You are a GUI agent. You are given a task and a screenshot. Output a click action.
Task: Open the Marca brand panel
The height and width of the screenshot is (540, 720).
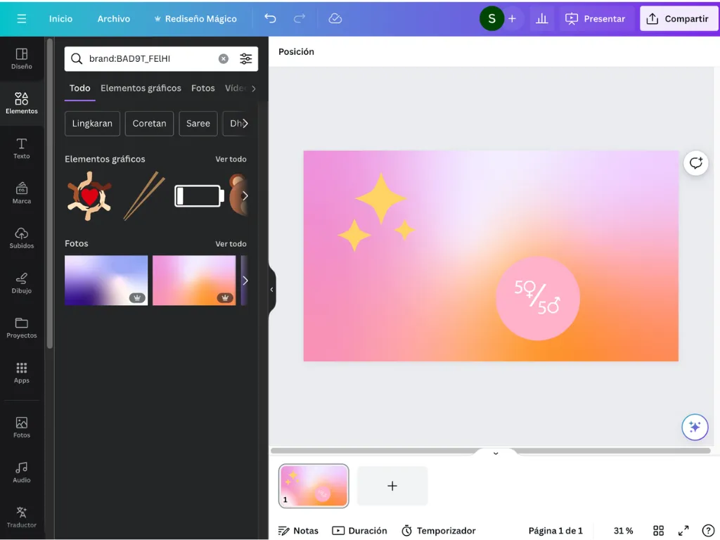(x=22, y=193)
